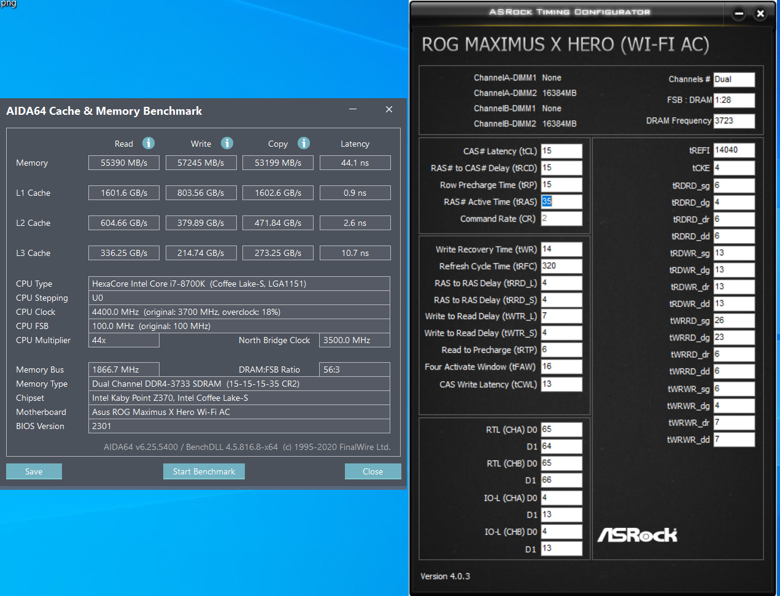780x596 pixels.
Task: Select the tRRD_S input field
Action: [562, 300]
